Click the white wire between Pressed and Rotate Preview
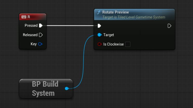Screen dimensions: 193x108 click(x=70, y=26)
